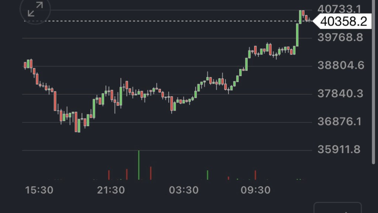Viewport: 378px width, 213px height.
Task: Select the green volume bar after 03:30
Action: [207, 175]
